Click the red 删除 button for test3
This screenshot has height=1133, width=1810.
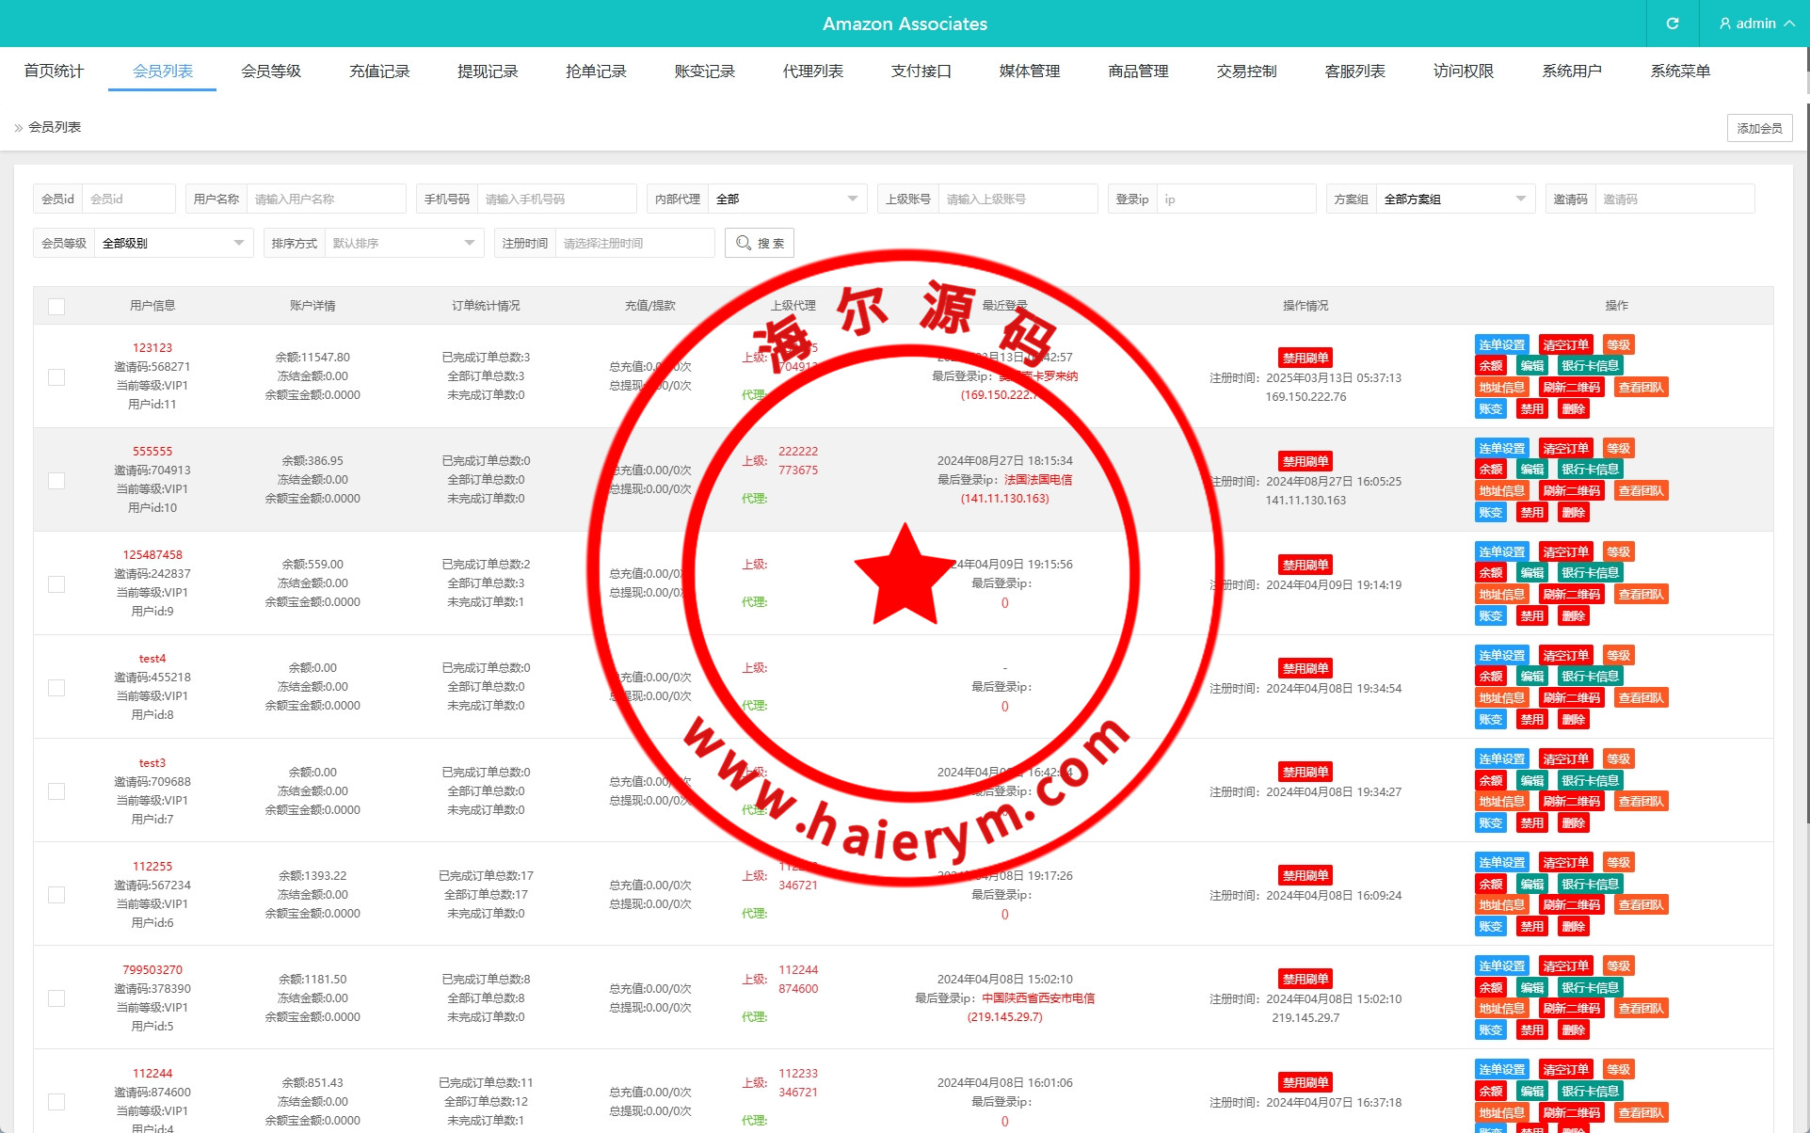click(1573, 823)
